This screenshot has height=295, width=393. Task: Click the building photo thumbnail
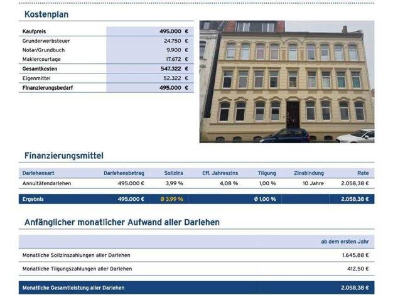(286, 82)
